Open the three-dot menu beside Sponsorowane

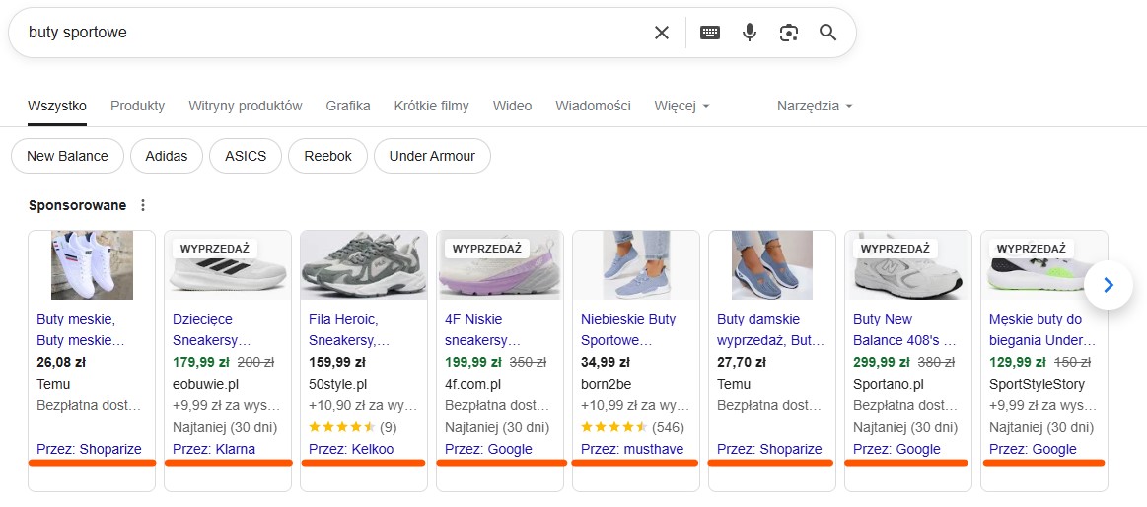[x=143, y=205]
